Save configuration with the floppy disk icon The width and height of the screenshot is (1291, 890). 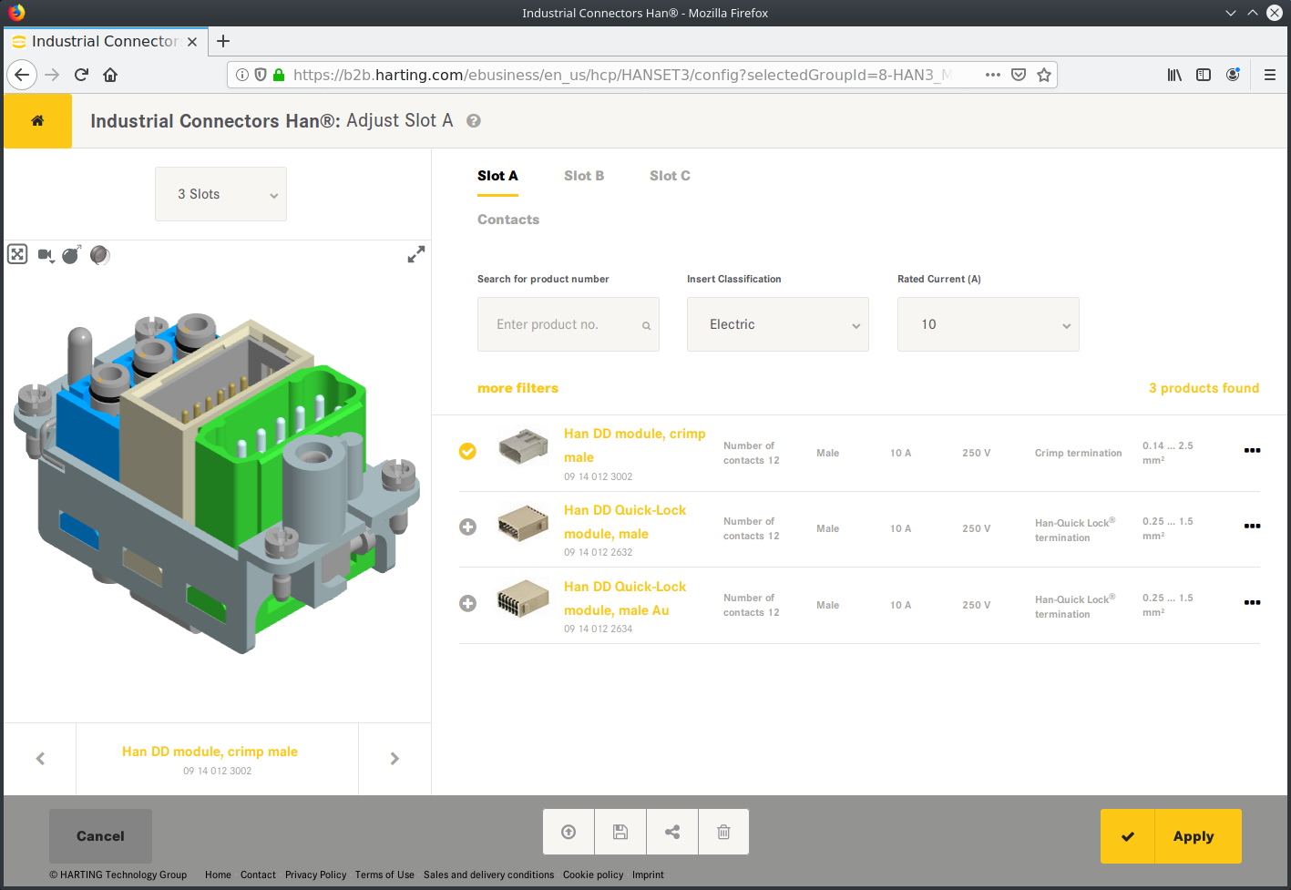[x=620, y=832]
